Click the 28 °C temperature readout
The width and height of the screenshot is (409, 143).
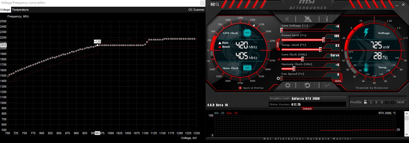tap(380, 56)
